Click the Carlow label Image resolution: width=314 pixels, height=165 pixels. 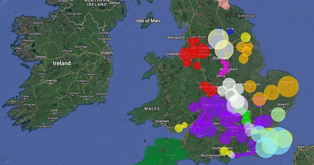pyautogui.click(x=91, y=74)
